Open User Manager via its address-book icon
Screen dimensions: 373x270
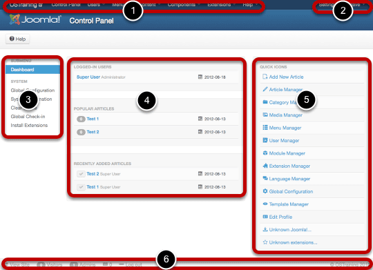265,140
